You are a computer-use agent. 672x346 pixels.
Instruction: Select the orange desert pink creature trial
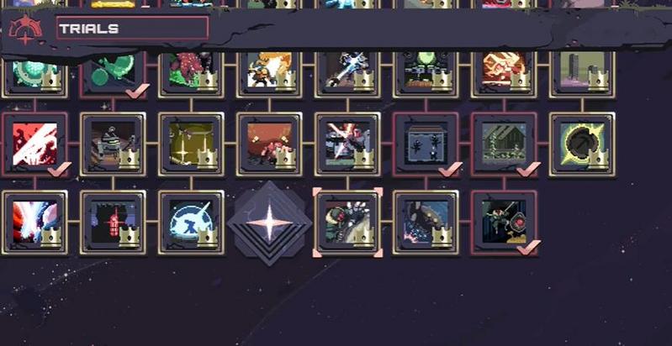pyautogui.click(x=269, y=144)
